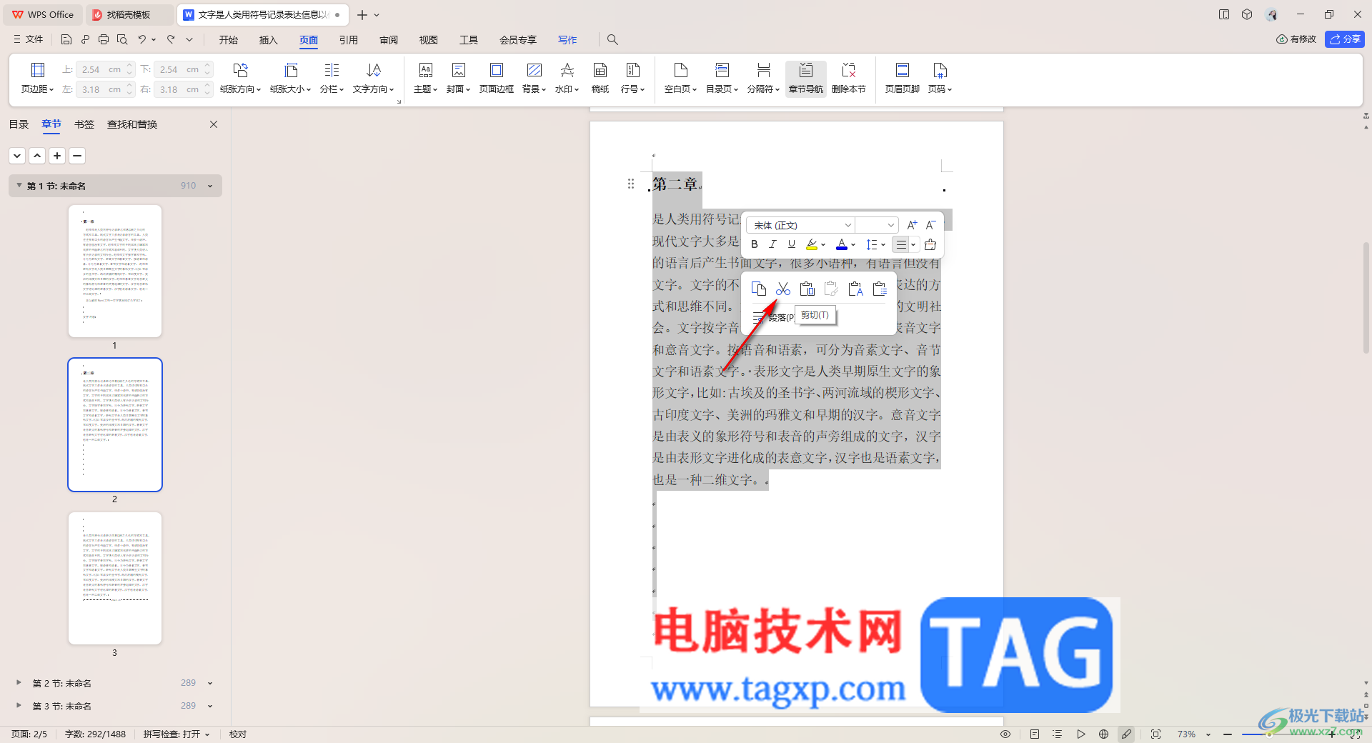This screenshot has width=1372, height=743.
Task: Open the 行号 line numbers menu
Action: [x=632, y=78]
